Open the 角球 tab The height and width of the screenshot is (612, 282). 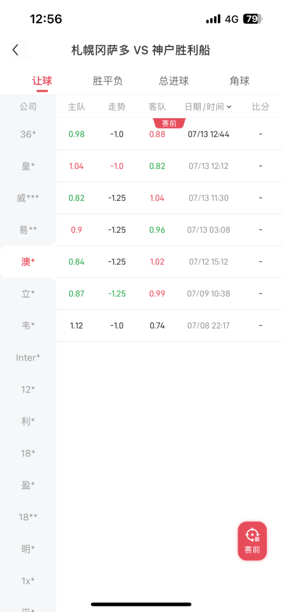pyautogui.click(x=239, y=81)
